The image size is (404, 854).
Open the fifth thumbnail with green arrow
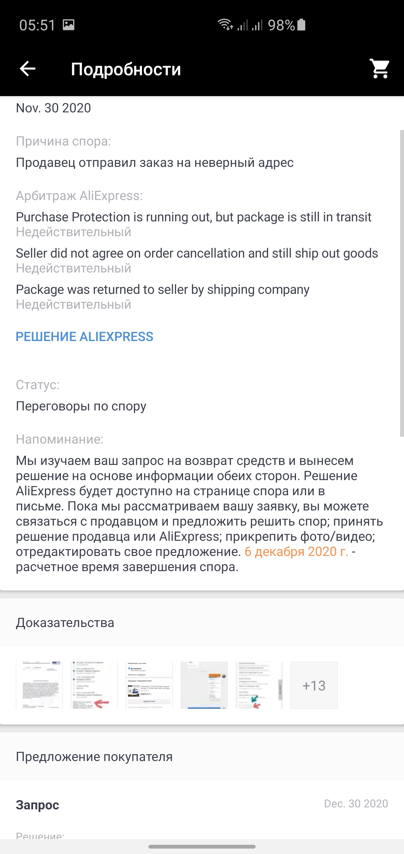pyautogui.click(x=259, y=685)
